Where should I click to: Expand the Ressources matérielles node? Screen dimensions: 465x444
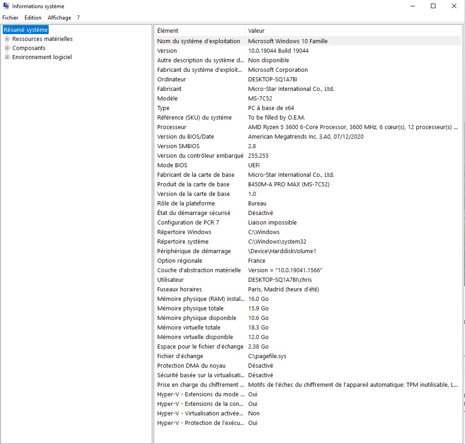click(x=7, y=39)
